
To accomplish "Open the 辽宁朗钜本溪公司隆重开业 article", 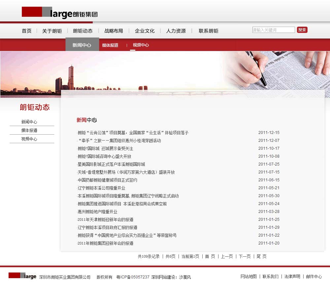I will (101, 188).
